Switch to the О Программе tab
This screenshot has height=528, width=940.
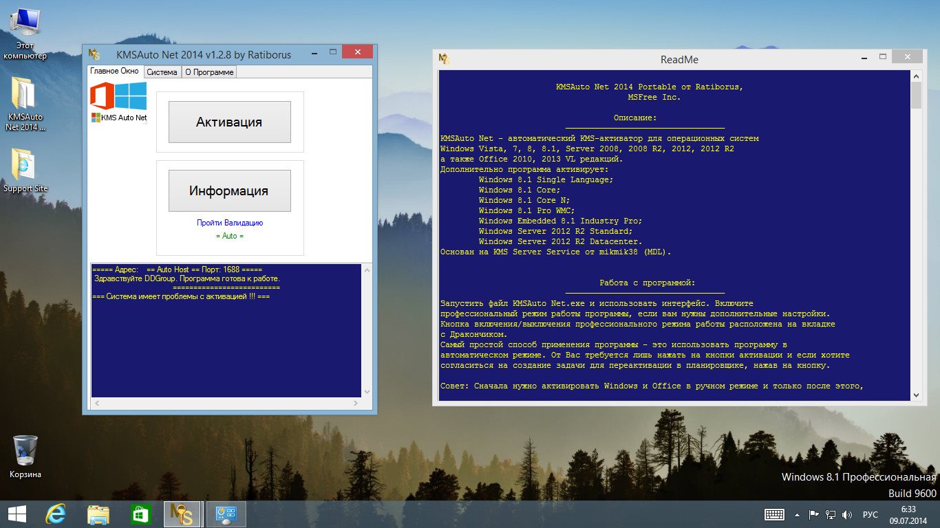pos(209,72)
